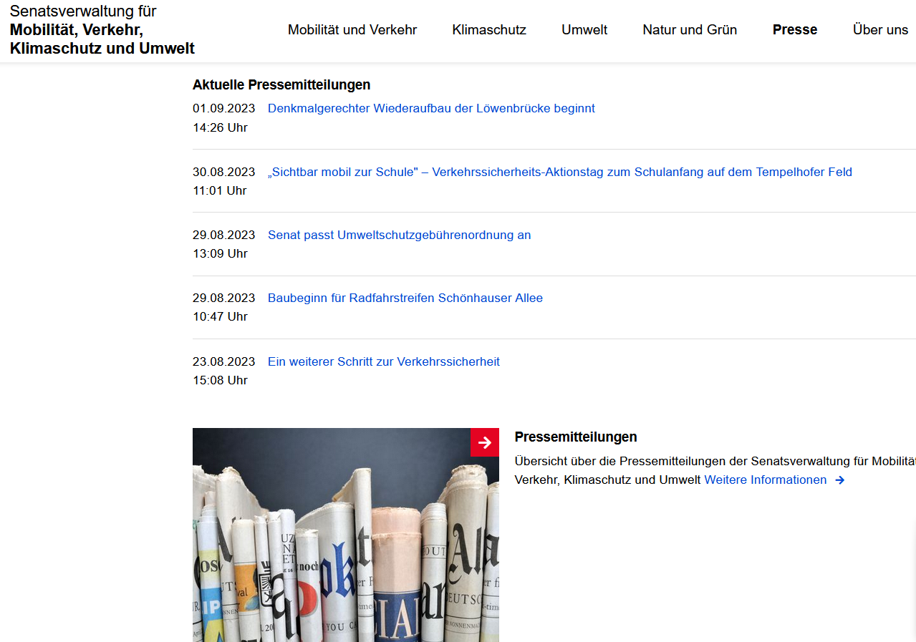
Task: Open the Über uns menu
Action: point(880,30)
